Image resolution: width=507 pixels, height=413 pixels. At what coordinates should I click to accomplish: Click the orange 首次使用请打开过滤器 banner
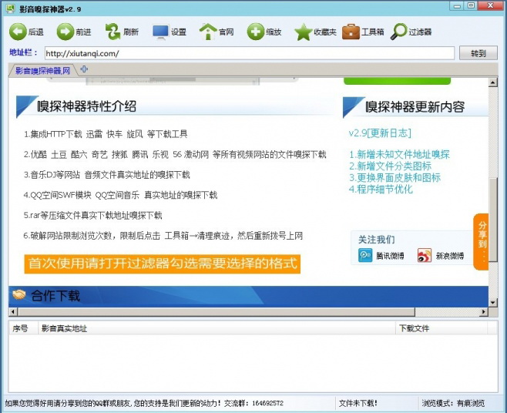[x=163, y=264]
